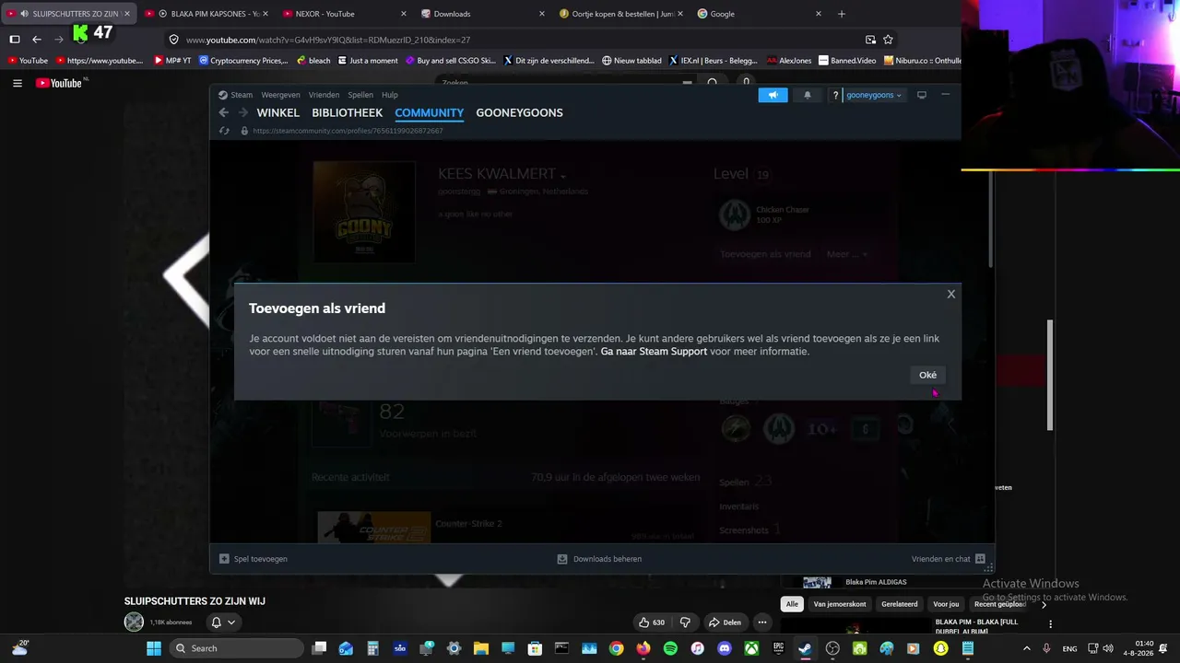Viewport: 1180px width, 663px height.
Task: Switch Steam to Big Picture mode
Action: (921, 95)
